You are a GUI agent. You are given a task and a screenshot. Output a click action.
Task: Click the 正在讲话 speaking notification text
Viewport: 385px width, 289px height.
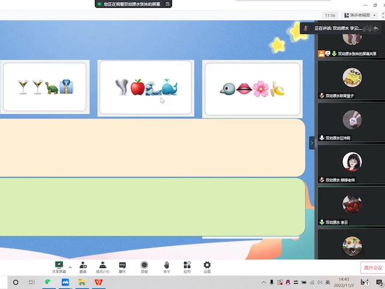pos(338,28)
